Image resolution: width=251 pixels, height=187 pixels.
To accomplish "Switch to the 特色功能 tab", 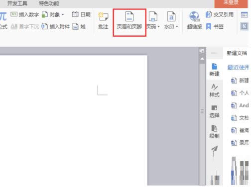I will point(49,3).
